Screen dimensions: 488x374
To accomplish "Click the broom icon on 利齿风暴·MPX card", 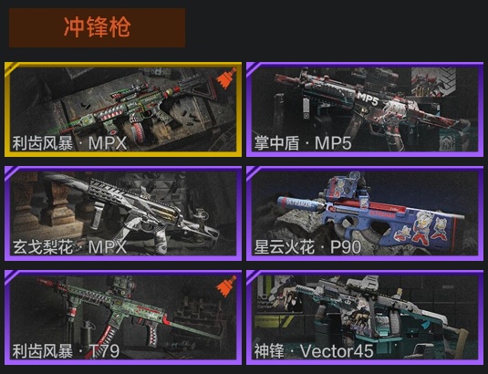I will [226, 78].
